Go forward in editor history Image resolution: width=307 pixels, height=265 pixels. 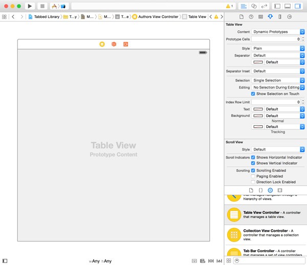click(21, 17)
